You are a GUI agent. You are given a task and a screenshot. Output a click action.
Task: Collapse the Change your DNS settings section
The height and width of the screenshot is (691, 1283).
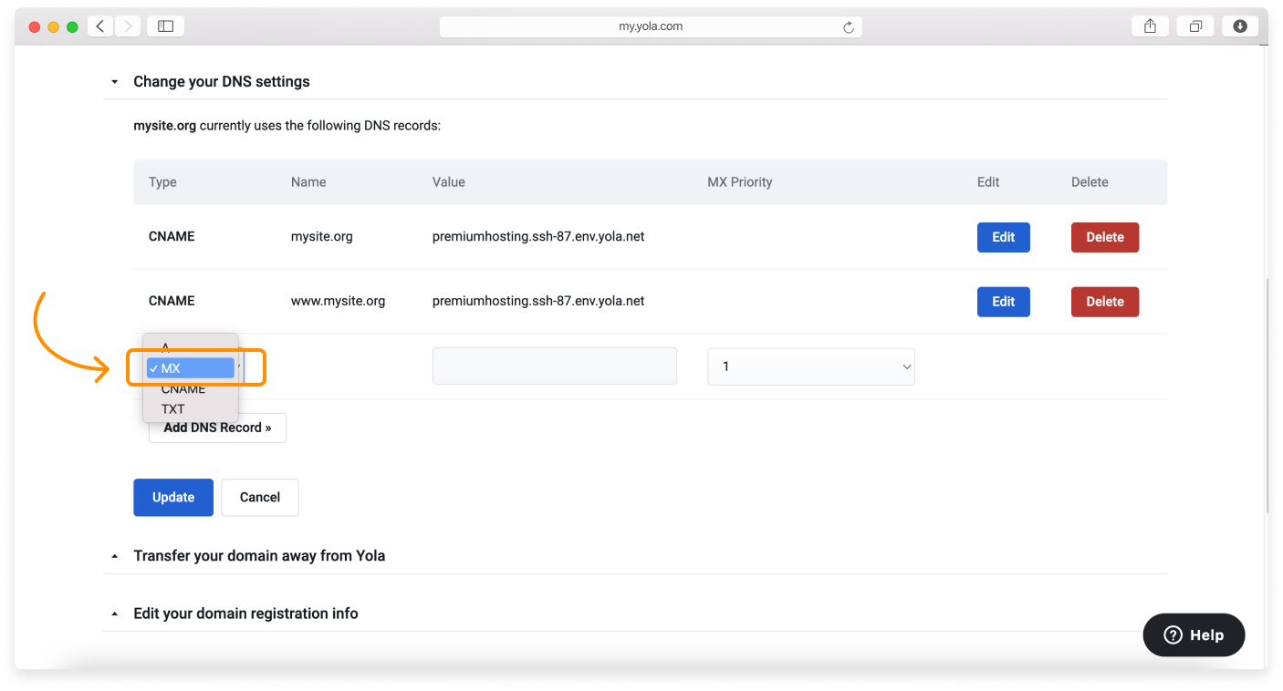(114, 81)
